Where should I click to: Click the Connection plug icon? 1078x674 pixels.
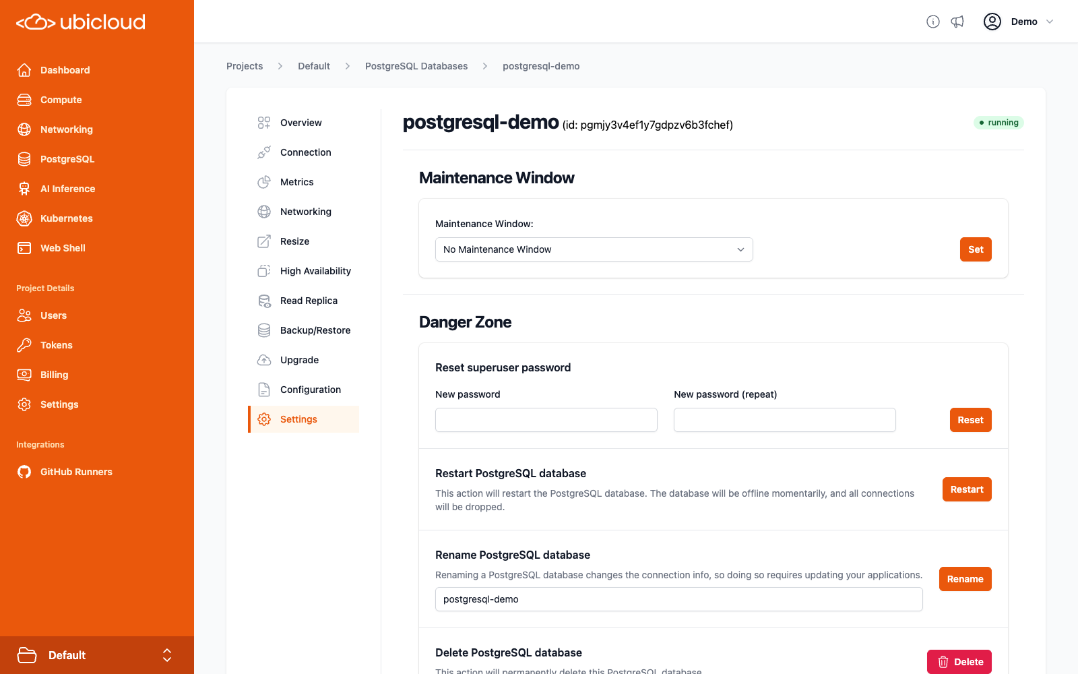pos(264,152)
